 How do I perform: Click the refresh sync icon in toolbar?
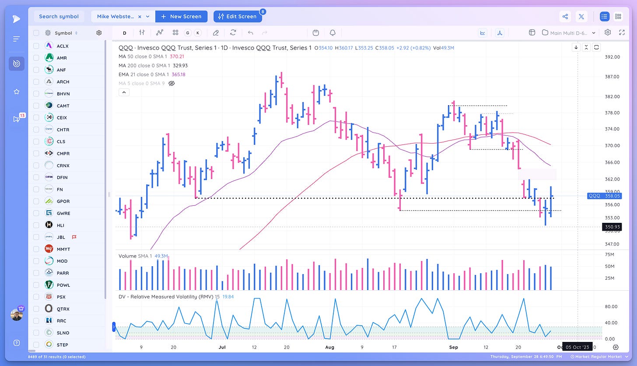coord(233,32)
